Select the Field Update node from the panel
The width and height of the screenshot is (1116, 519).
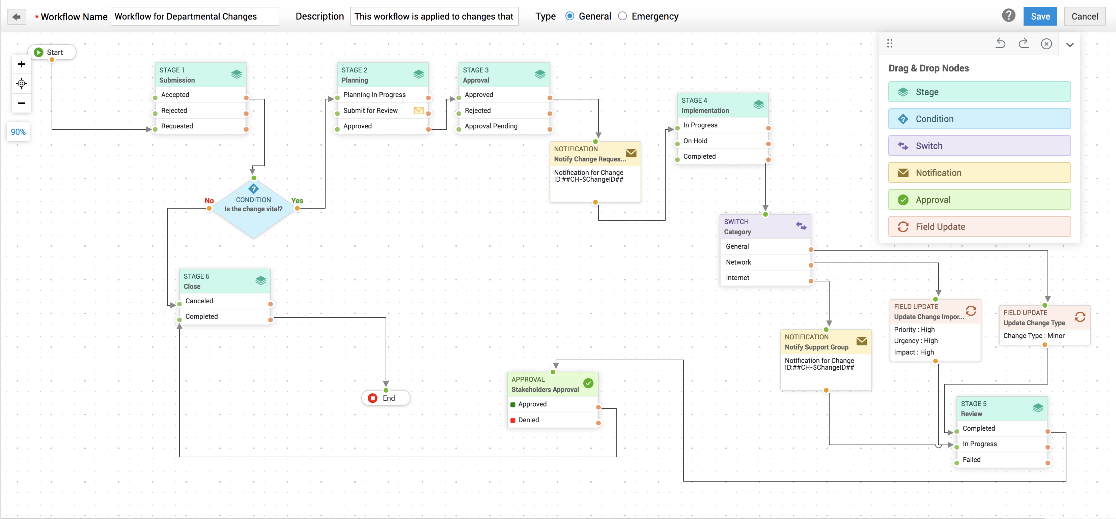point(979,226)
